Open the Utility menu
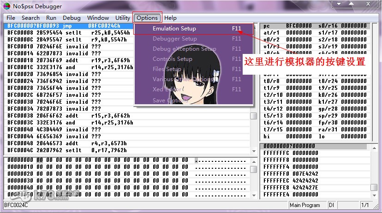The height and width of the screenshot is (213, 382). pos(123,18)
